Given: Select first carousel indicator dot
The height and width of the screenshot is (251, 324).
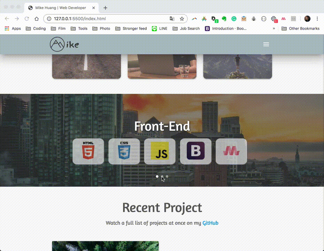Looking at the screenshot, I should pyautogui.click(x=157, y=176).
